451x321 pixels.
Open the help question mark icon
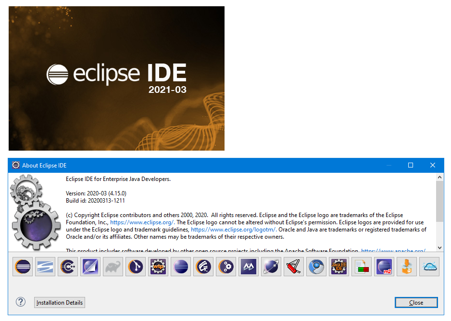(x=21, y=302)
